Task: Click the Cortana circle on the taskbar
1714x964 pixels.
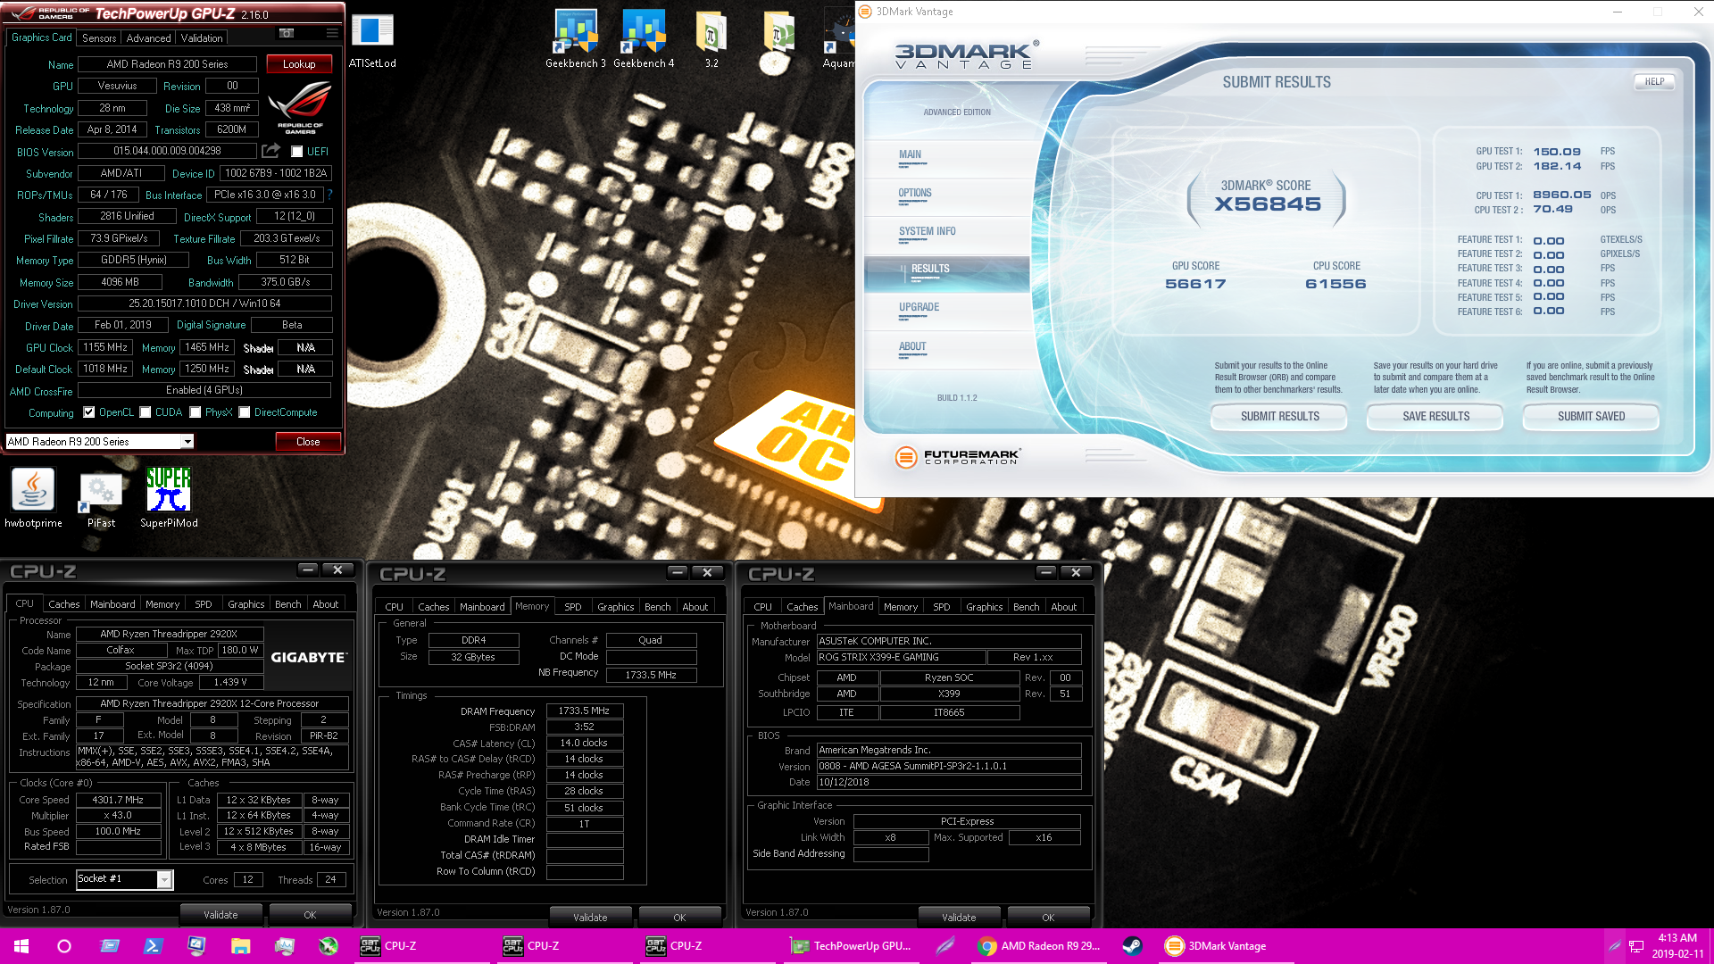Action: [64, 946]
